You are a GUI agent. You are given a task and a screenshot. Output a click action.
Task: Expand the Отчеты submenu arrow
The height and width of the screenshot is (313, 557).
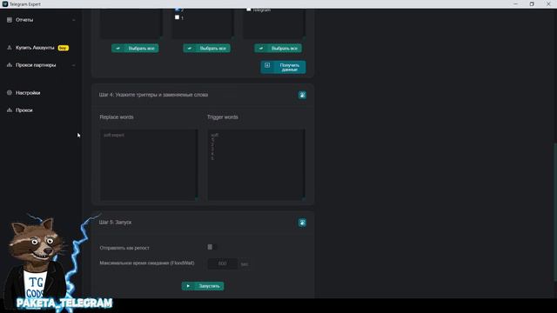74,20
